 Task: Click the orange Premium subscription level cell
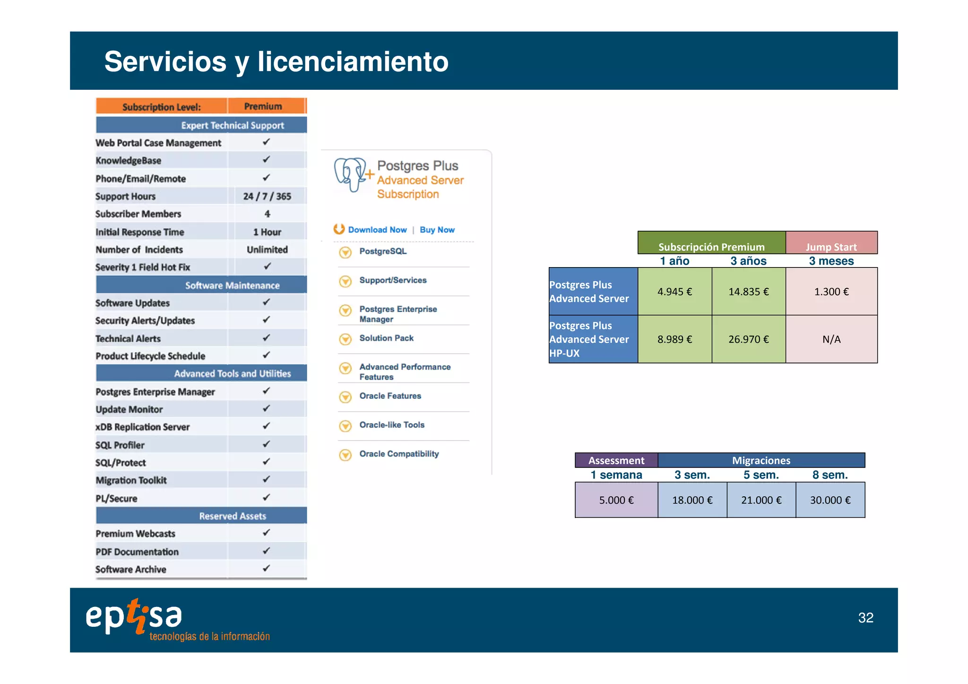coord(267,106)
